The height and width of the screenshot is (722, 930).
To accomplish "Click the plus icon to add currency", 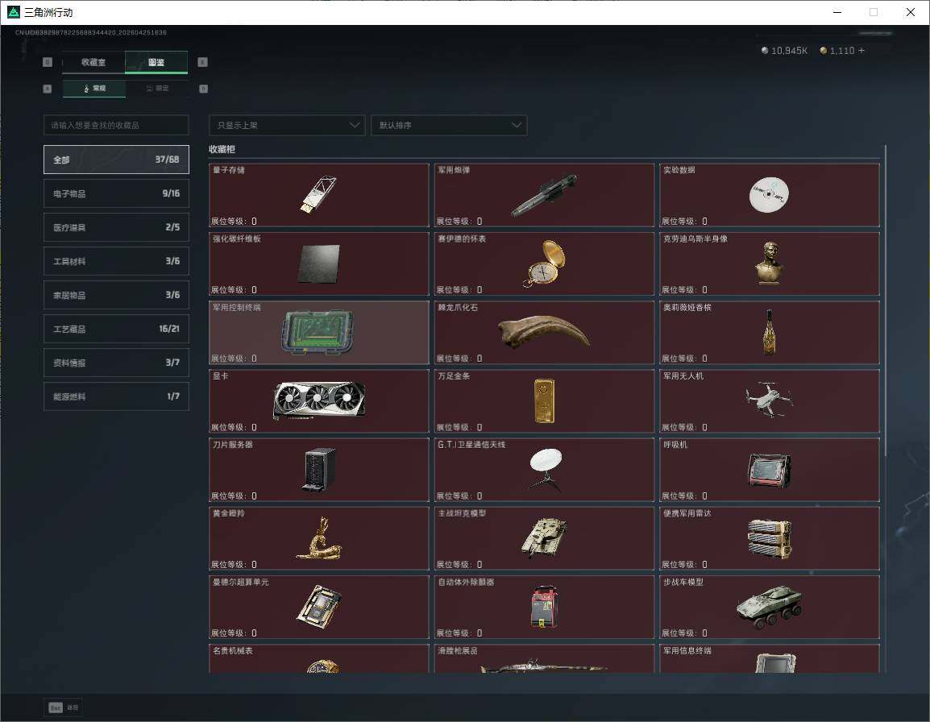I will pyautogui.click(x=861, y=51).
